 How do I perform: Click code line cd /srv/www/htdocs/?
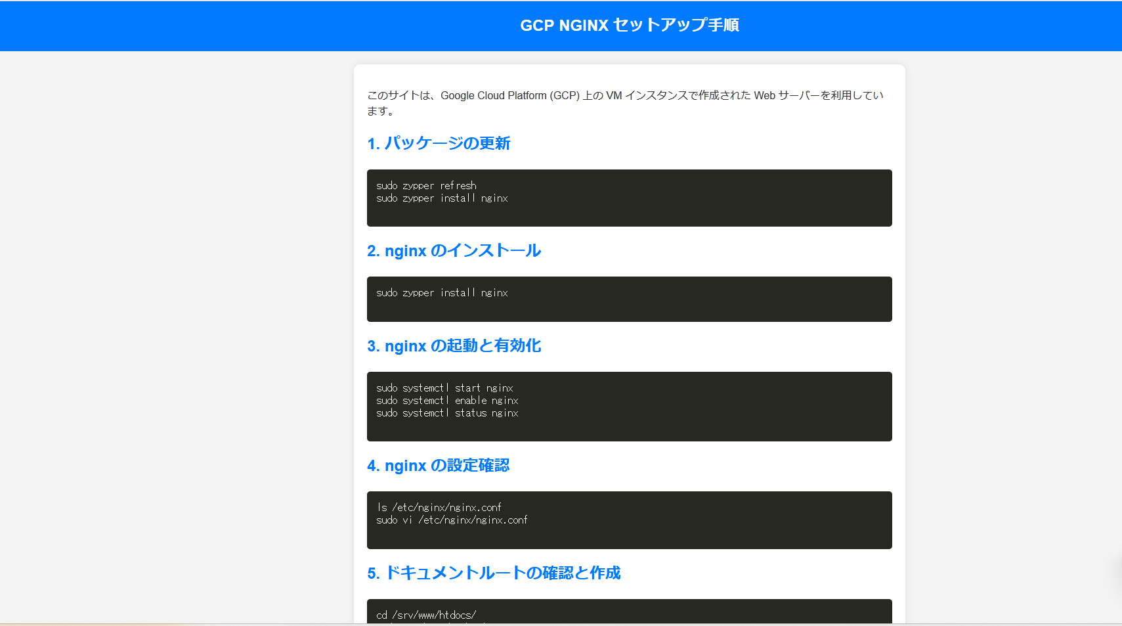click(426, 615)
